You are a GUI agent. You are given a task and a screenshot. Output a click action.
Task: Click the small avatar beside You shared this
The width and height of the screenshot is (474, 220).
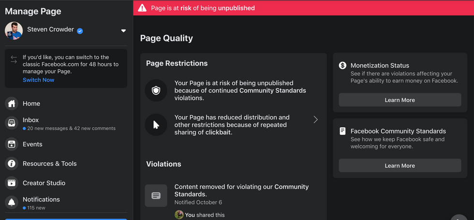[179, 215]
